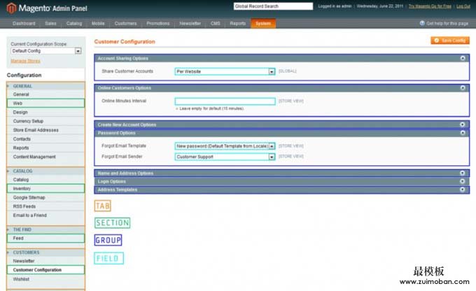Open the Manage Stores link
Viewport: 476px width, 291px height.
click(25, 61)
